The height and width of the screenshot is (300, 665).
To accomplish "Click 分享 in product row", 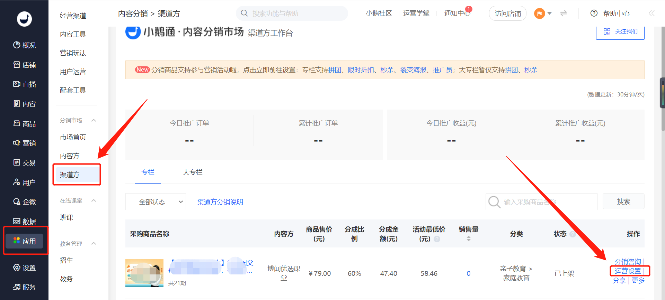I will tap(619, 280).
